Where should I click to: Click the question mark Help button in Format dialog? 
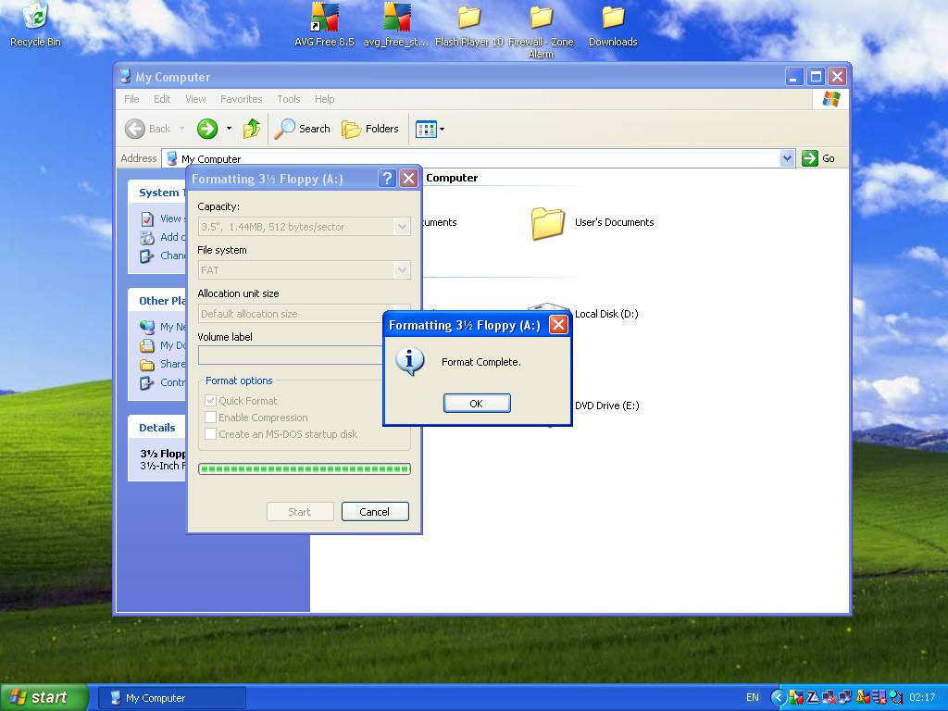point(387,179)
